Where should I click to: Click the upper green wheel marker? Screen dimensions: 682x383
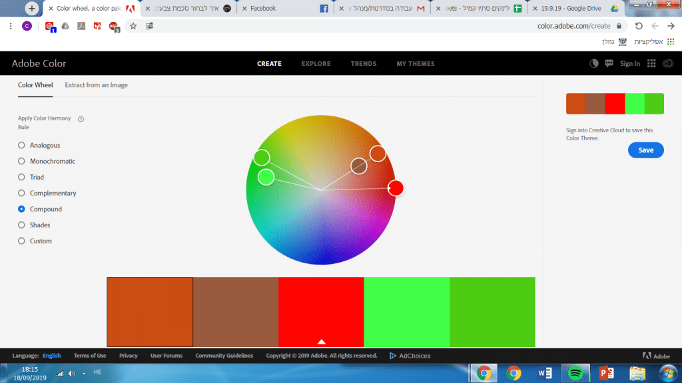coord(261,158)
